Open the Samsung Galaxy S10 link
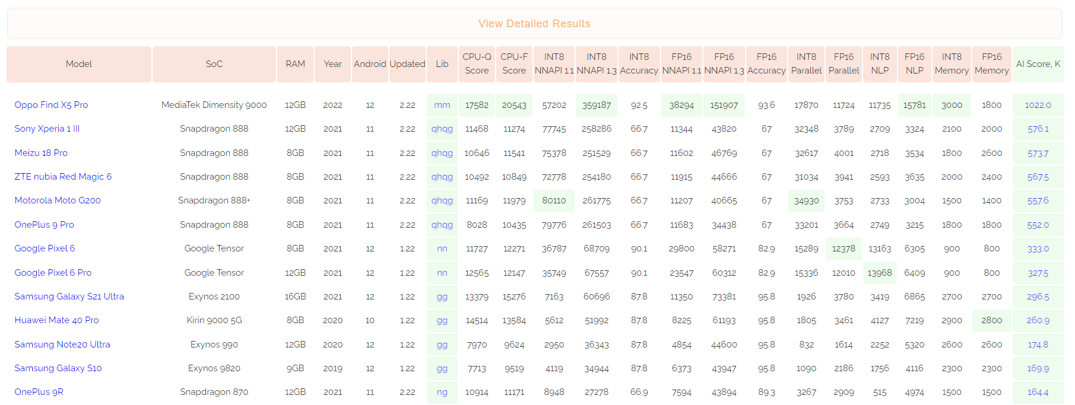Viewport: 1075px width, 405px height. 58,368
